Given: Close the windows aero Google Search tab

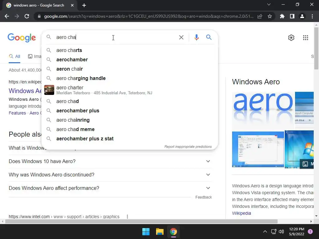Looking at the screenshot, I should click(72, 5).
